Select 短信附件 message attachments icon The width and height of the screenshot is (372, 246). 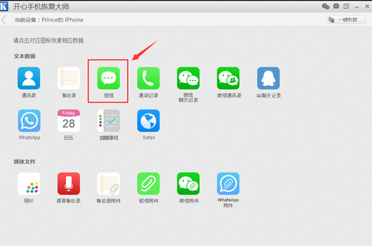tap(148, 184)
